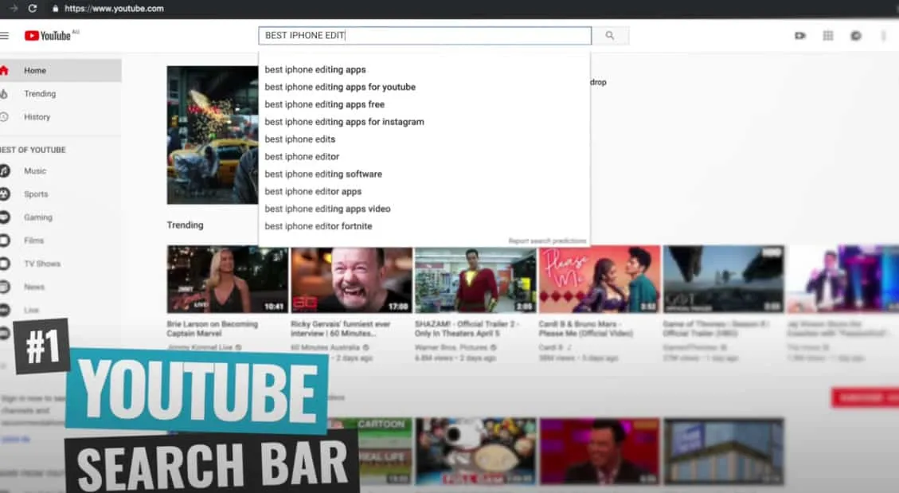Open the Trending sidebar item
The height and width of the screenshot is (493, 899).
pos(40,94)
